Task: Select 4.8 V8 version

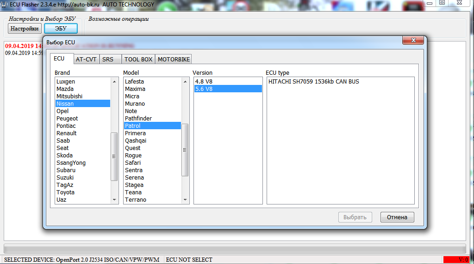Action: click(x=228, y=81)
